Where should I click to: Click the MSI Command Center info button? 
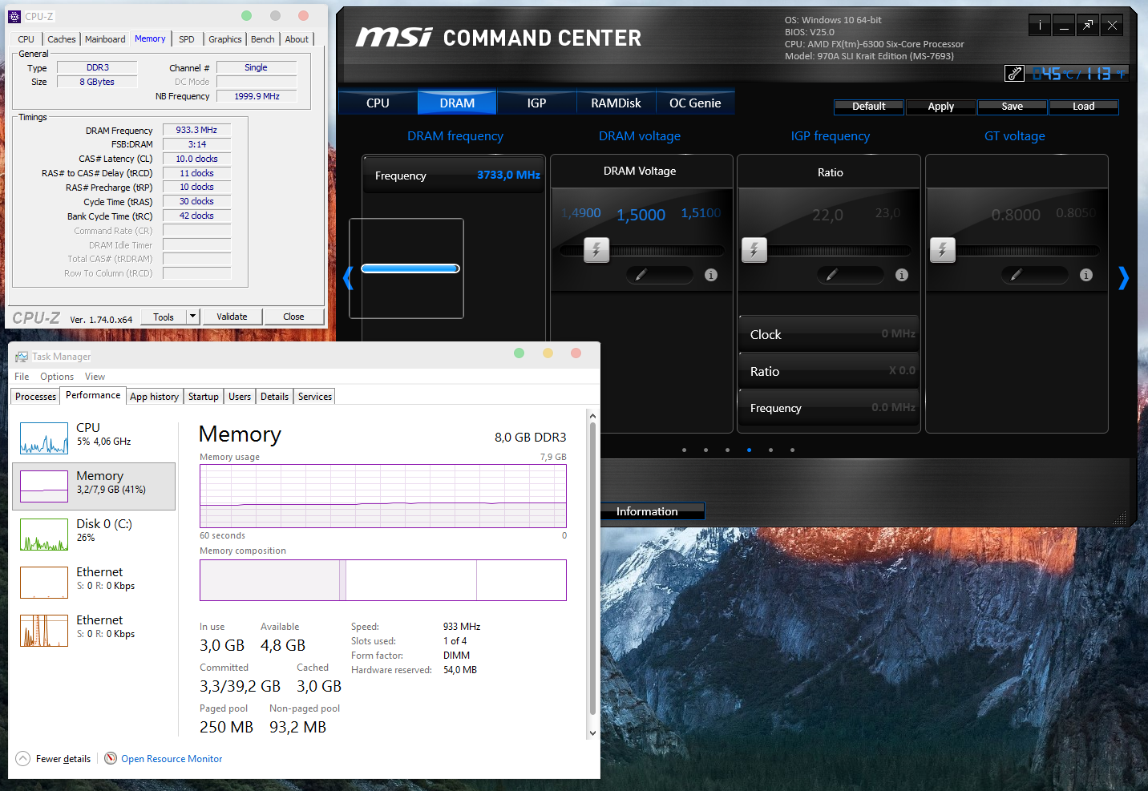tap(1040, 26)
